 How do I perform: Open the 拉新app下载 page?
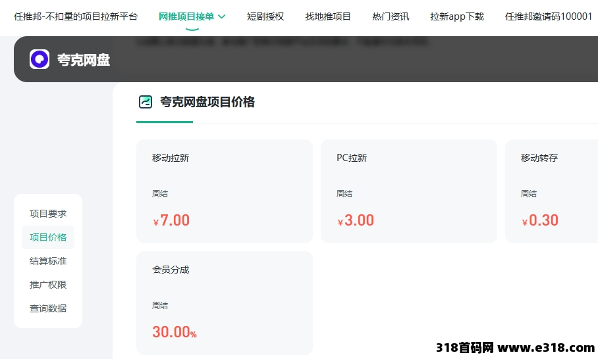(x=457, y=16)
